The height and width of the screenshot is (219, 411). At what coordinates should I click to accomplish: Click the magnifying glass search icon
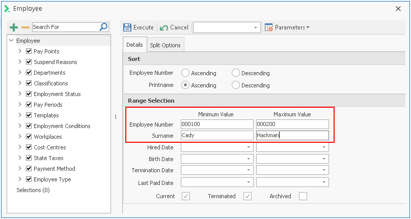pyautogui.click(x=103, y=27)
